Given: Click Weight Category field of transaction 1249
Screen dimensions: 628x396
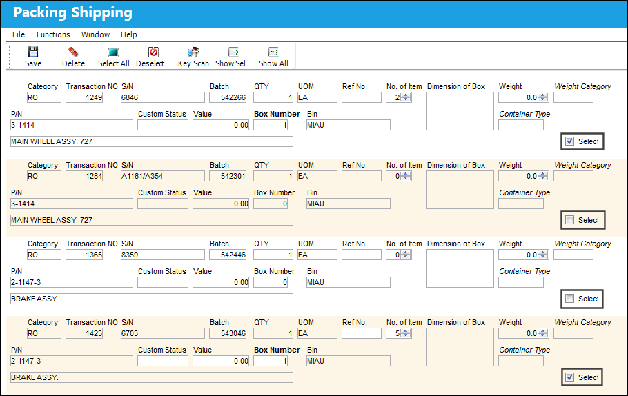Looking at the screenshot, I should 573,97.
